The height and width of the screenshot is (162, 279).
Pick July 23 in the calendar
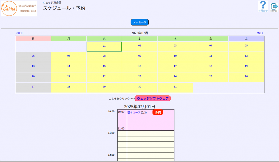tap(139, 77)
